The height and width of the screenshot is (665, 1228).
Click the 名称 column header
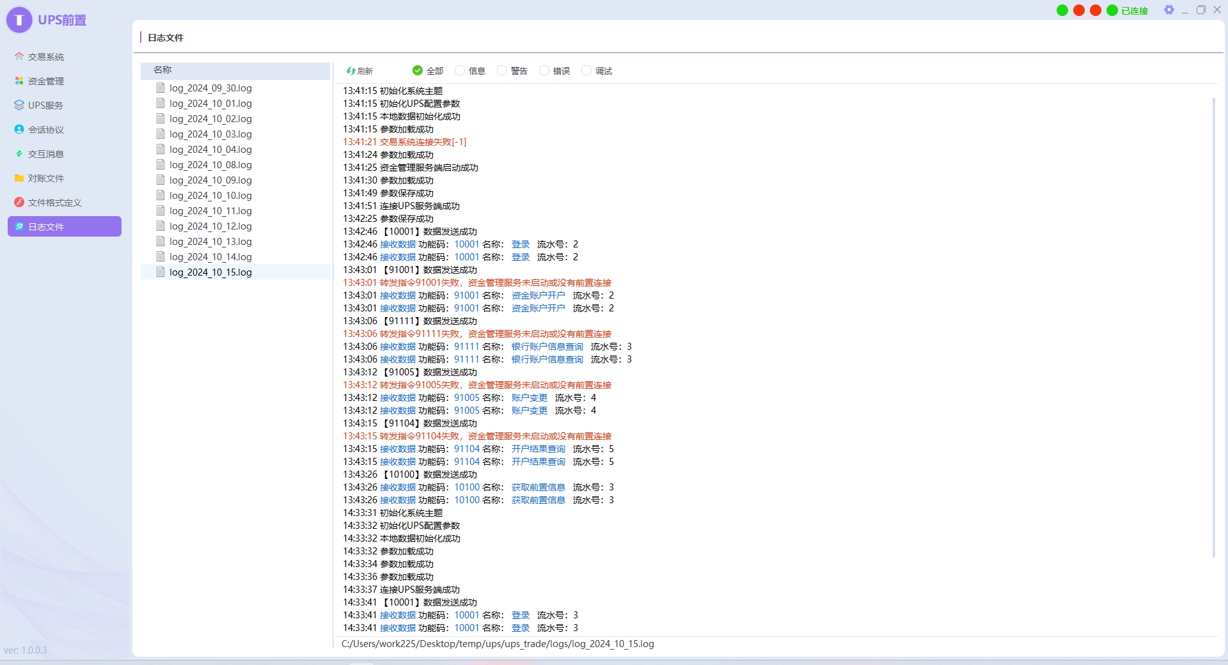tap(235, 70)
